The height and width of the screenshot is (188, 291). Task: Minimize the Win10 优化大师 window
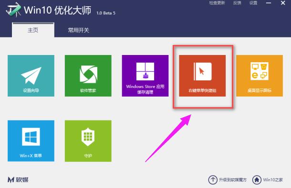269,3
